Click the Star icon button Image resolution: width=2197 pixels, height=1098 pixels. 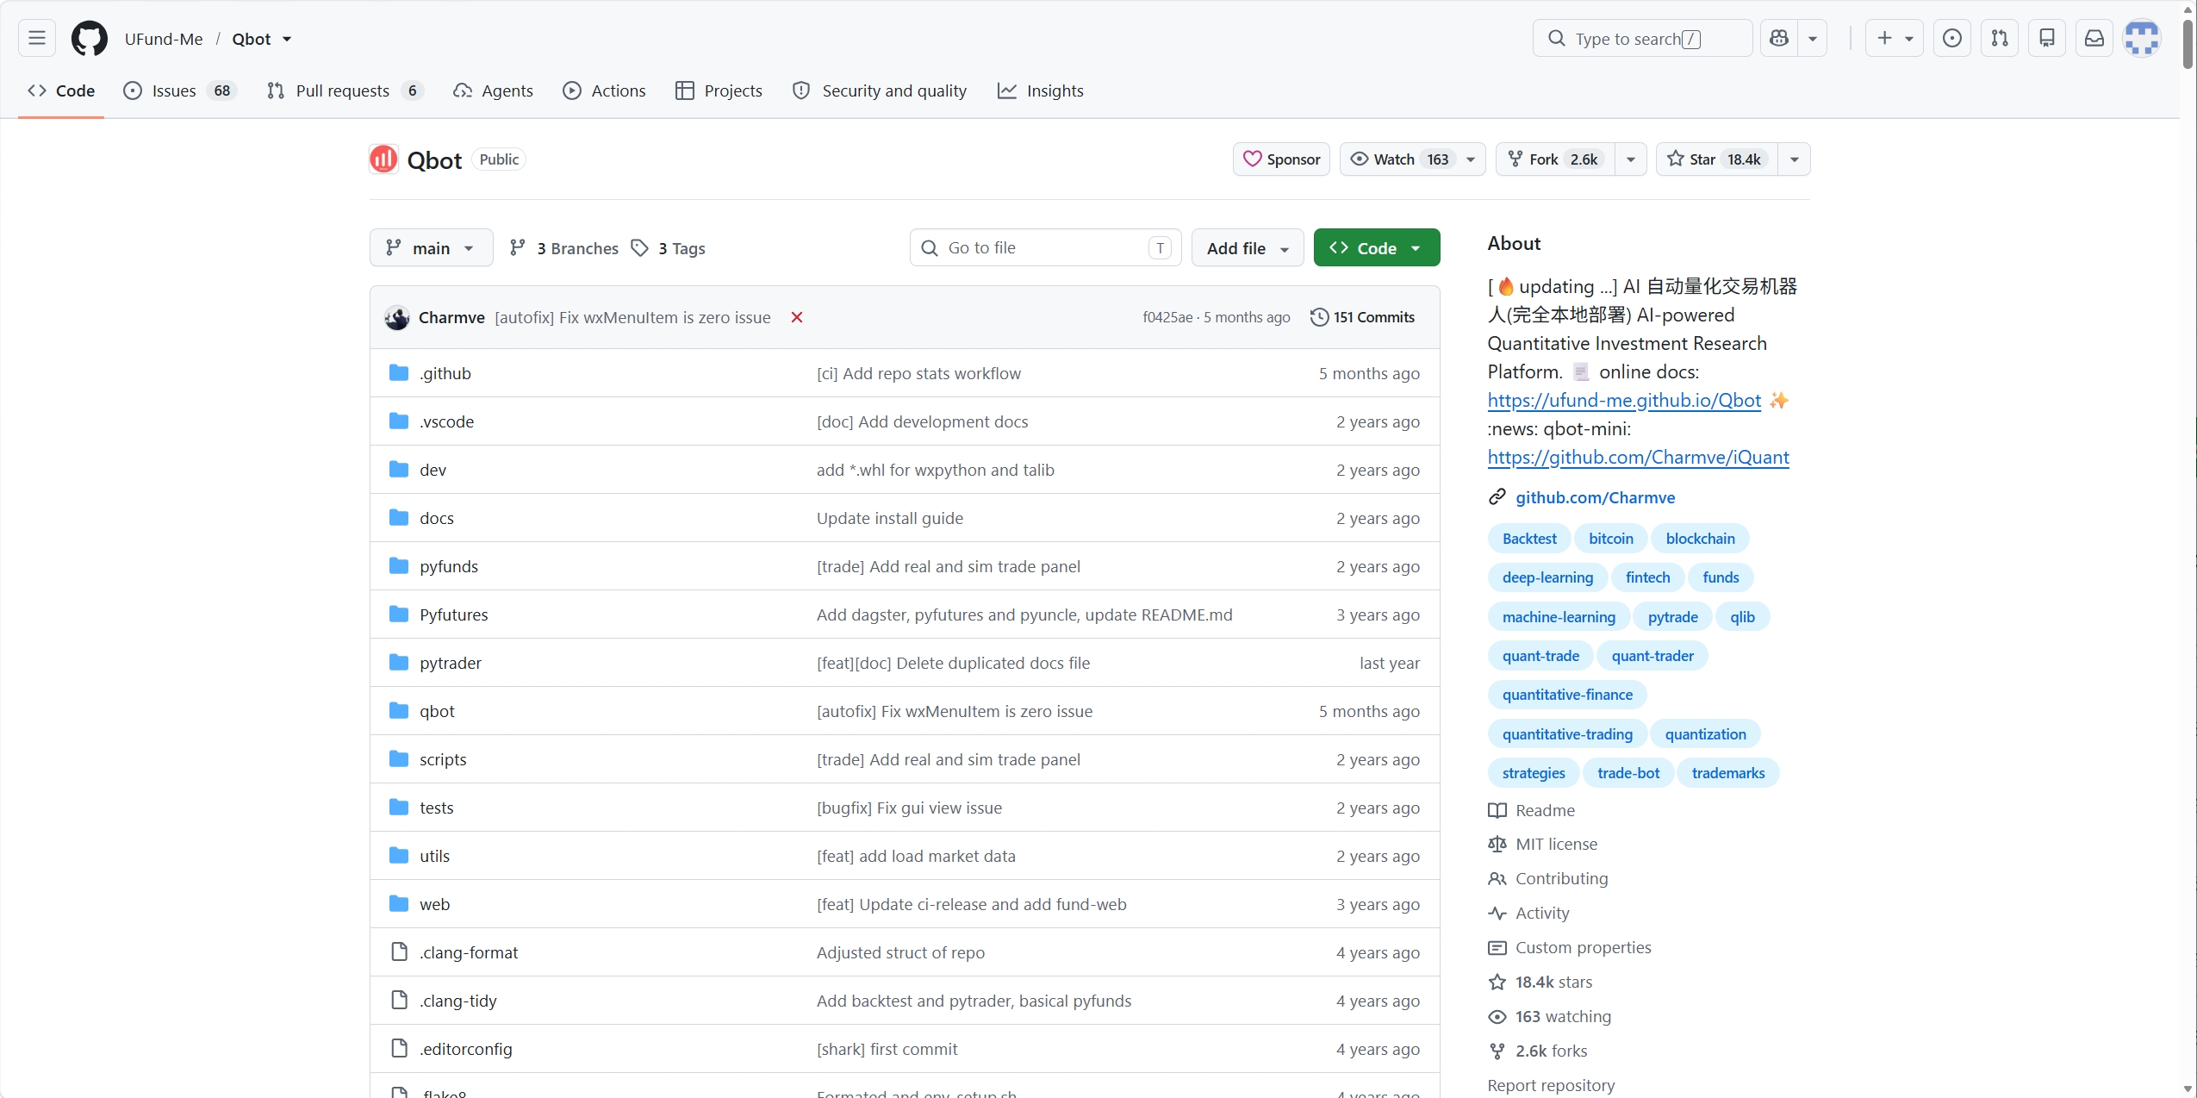point(1716,159)
